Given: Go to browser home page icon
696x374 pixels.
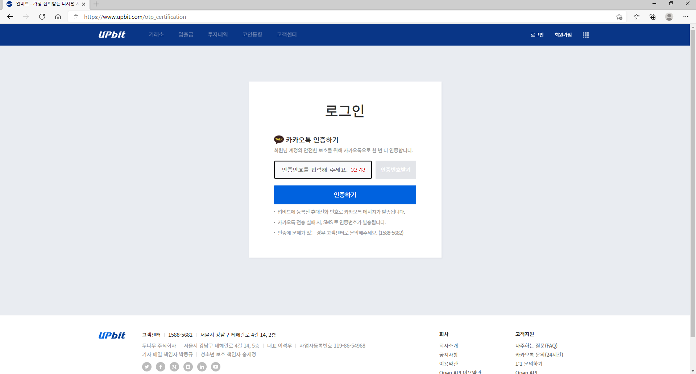Looking at the screenshot, I should coord(58,17).
